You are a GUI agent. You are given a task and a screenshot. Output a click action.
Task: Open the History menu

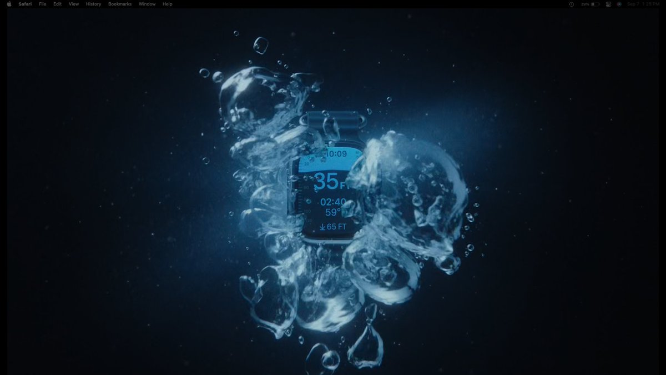tap(94, 4)
